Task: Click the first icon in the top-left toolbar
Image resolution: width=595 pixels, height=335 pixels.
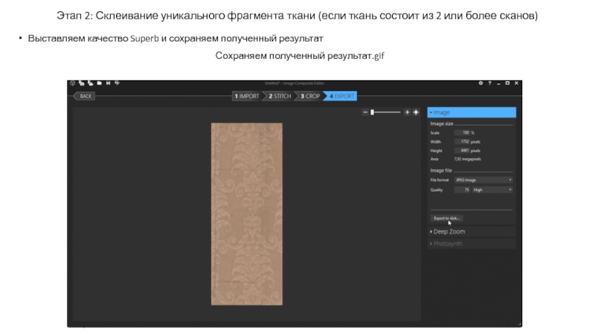Action: (x=72, y=84)
